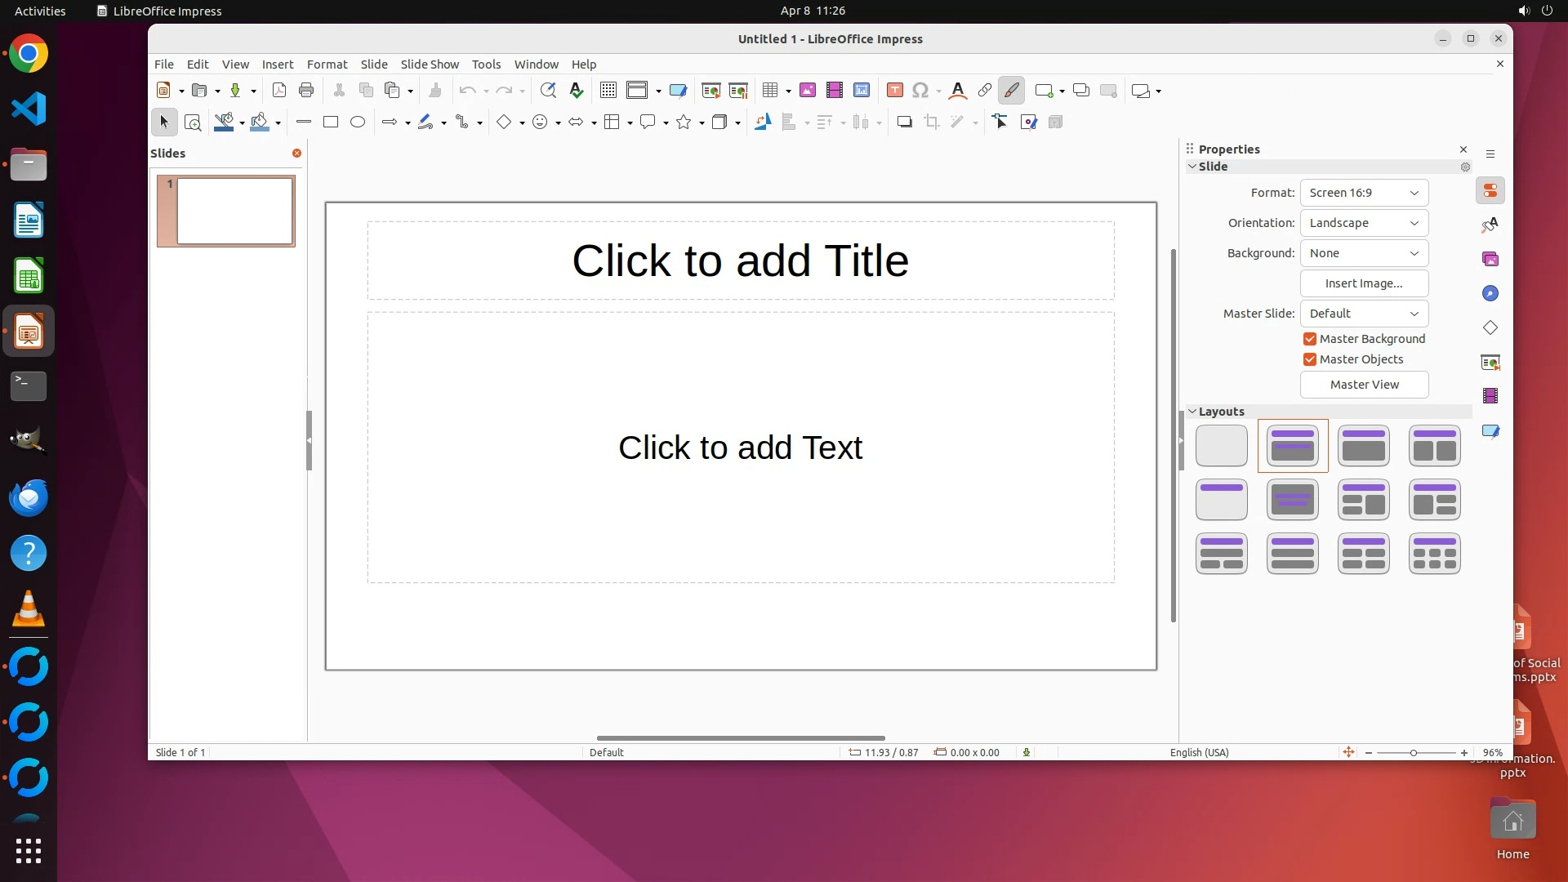Collapse the Layouts section expander

[x=1192, y=412]
